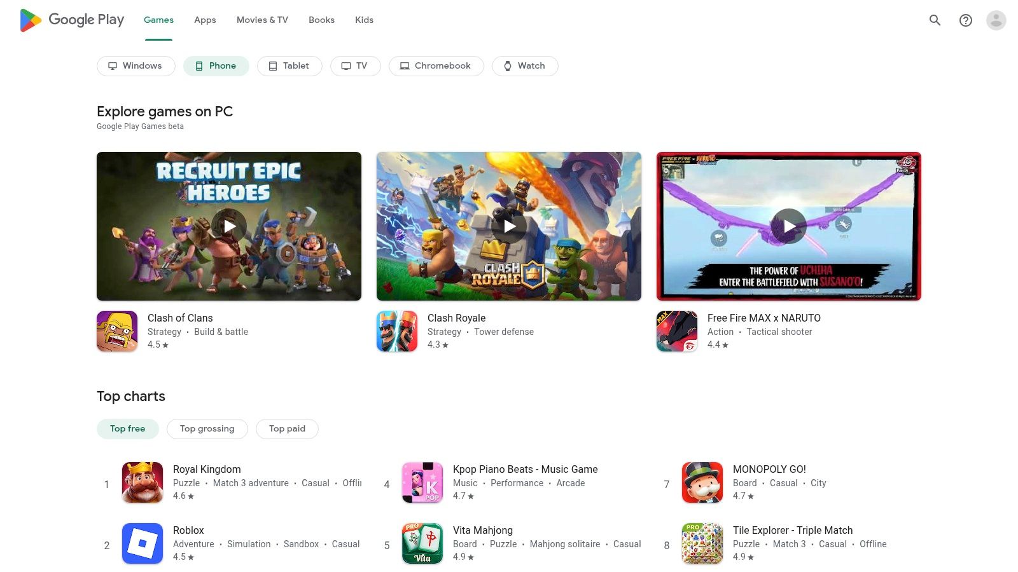Screen dimensions: 1018x572
Task: Click the Kpop Piano Beats thumbnail icon
Action: 422,482
